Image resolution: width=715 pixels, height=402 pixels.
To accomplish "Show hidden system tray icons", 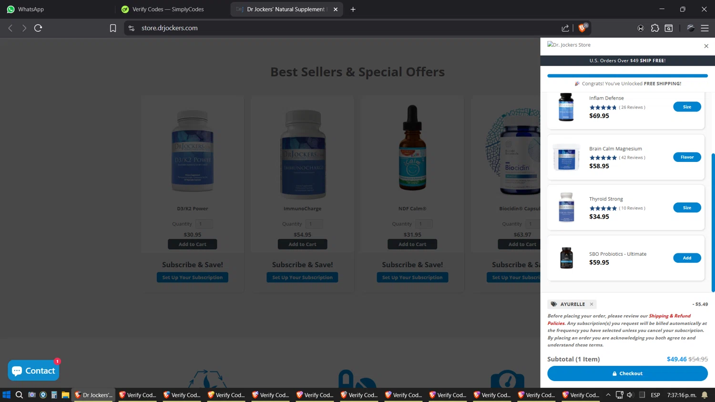I will 608,395.
